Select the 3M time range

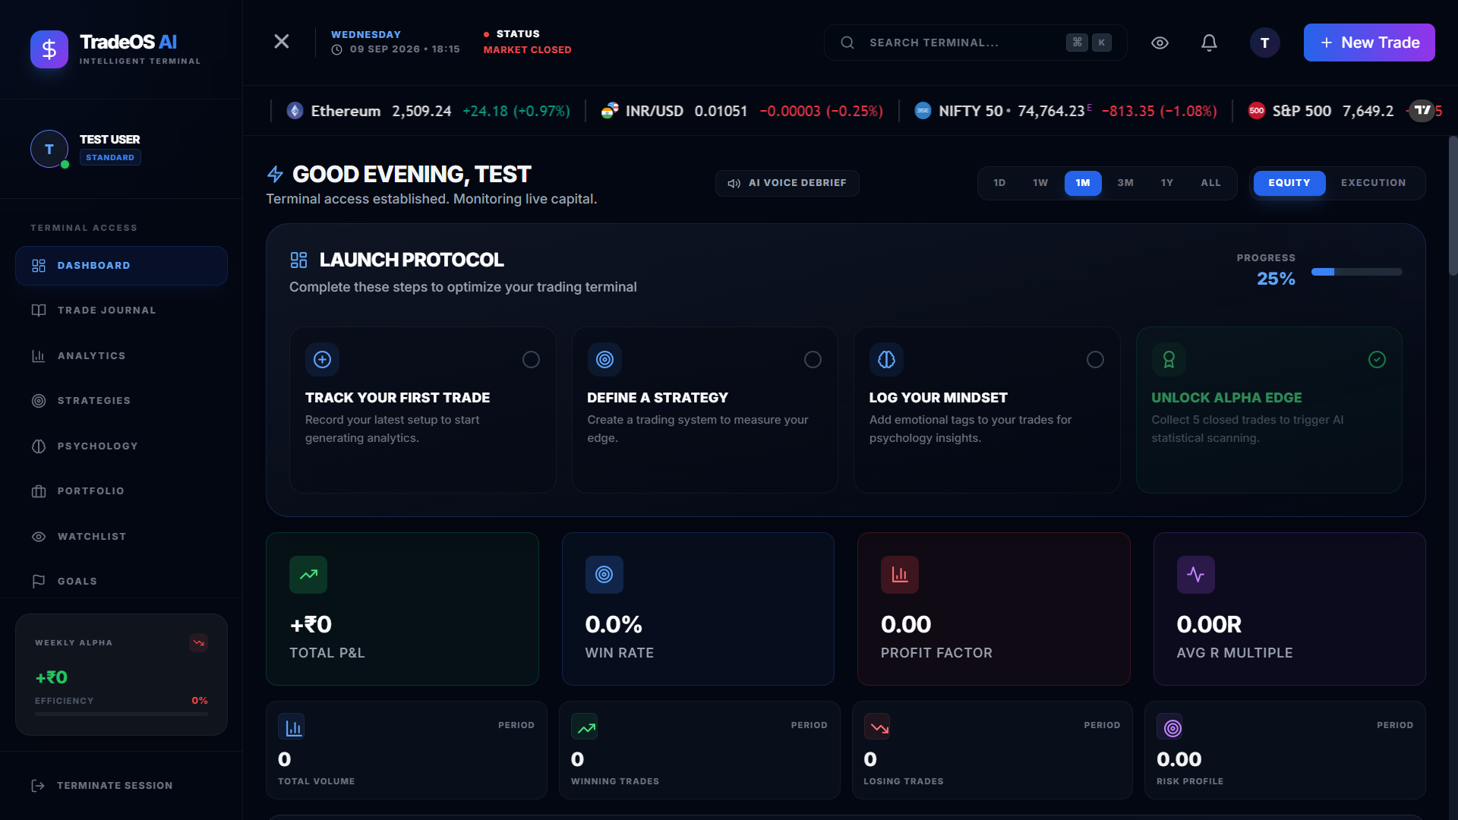pos(1125,183)
